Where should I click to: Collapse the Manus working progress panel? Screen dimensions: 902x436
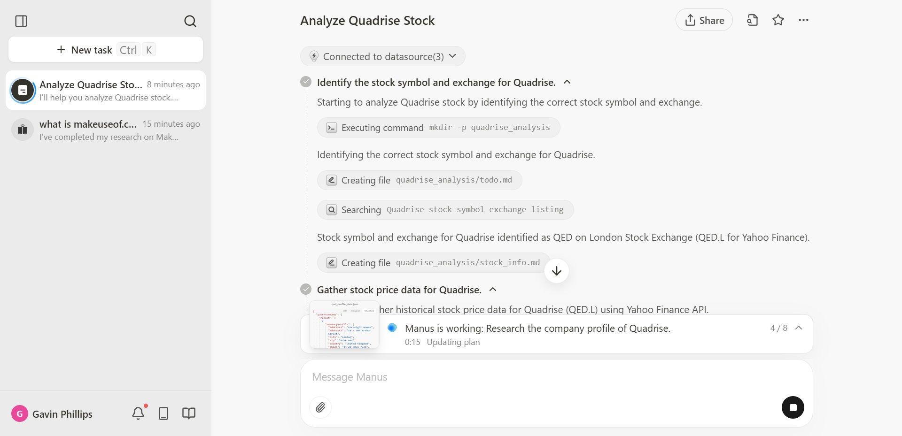click(799, 328)
